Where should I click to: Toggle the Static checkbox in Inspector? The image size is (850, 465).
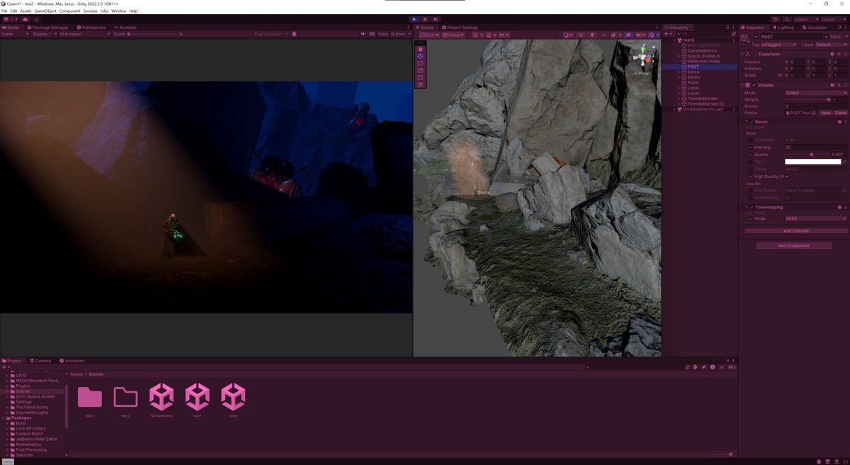click(827, 37)
